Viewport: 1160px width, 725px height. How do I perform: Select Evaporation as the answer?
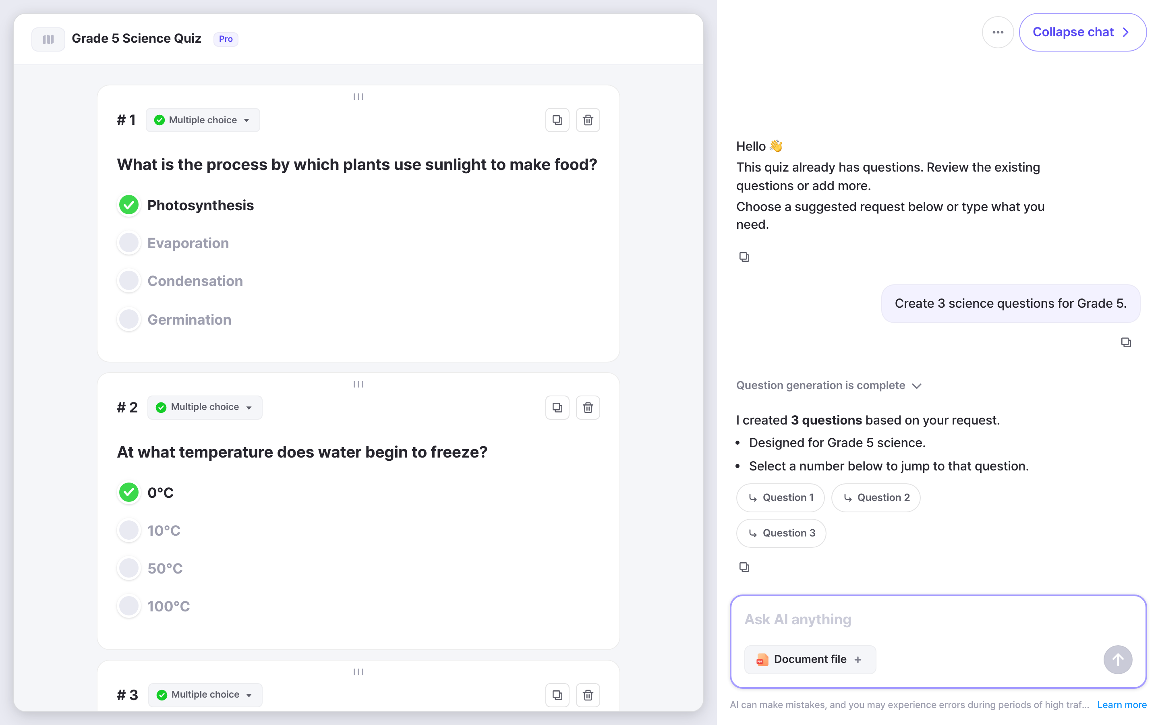coord(129,243)
